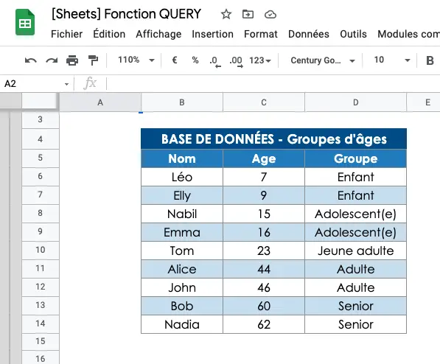Toggle bold formatting
Viewport: 440px width, 364px height.
430,60
